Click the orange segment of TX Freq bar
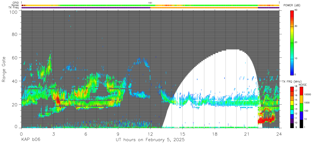Screen dimensions: 314x145 click(204, 8)
